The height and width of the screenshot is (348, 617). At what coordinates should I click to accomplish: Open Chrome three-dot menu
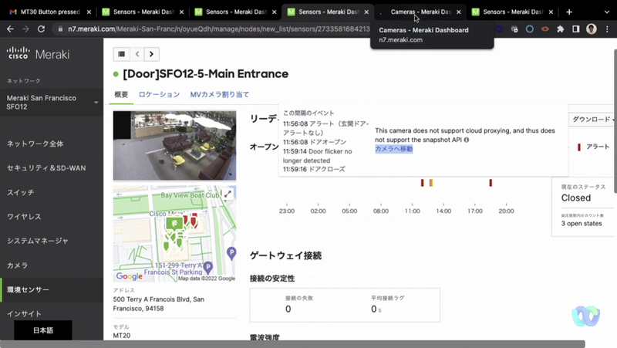pos(607,29)
